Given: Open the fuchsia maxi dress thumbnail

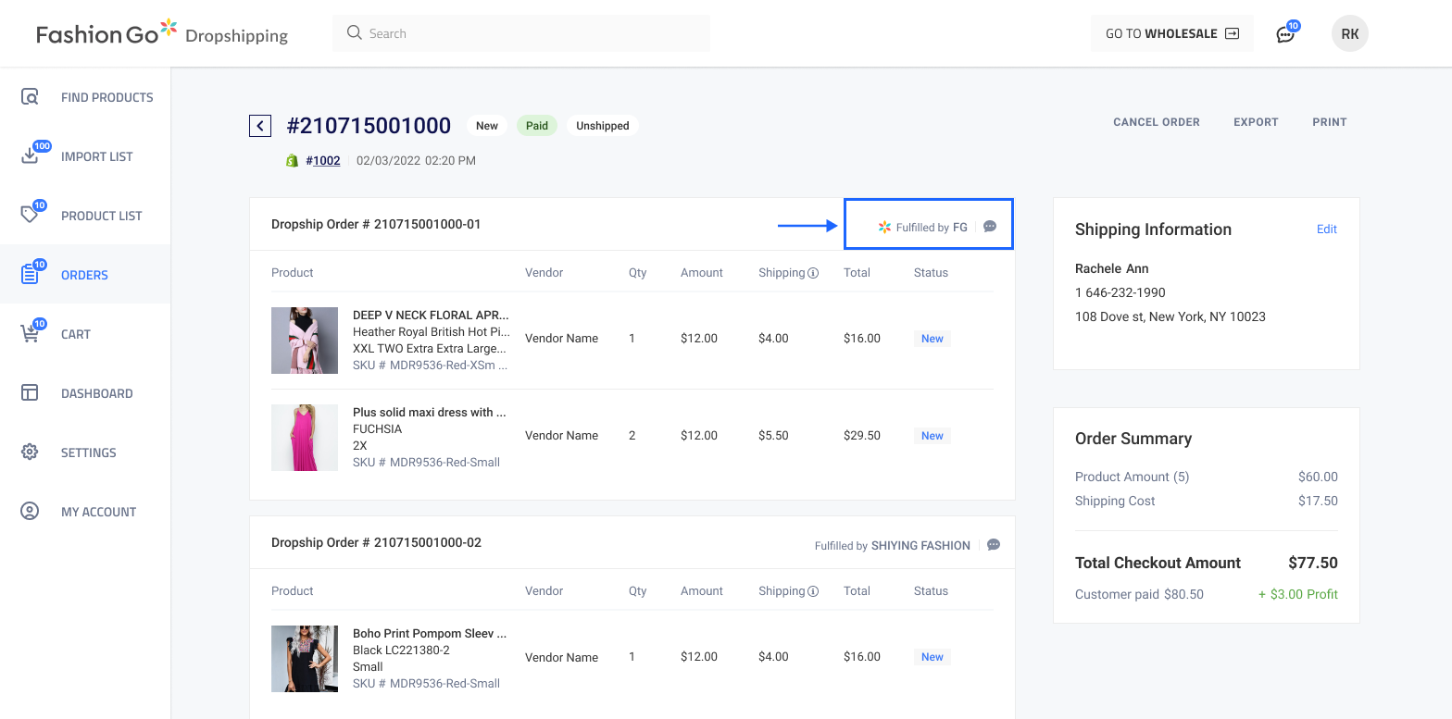Looking at the screenshot, I should 305,438.
